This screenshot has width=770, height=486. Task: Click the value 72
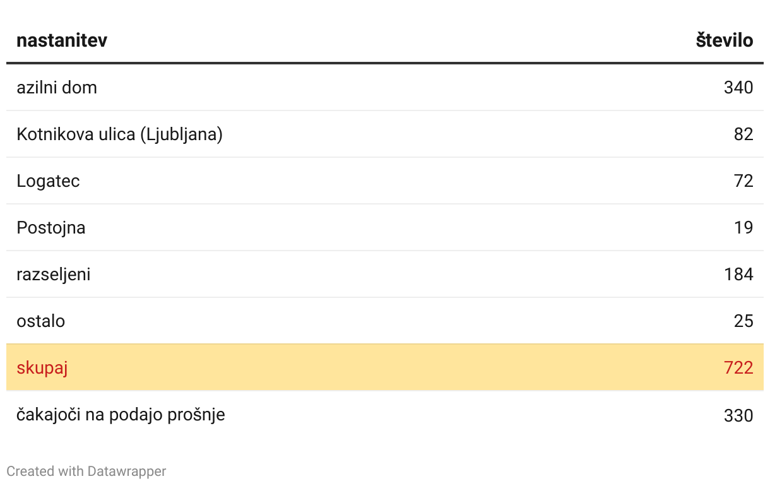(x=743, y=181)
